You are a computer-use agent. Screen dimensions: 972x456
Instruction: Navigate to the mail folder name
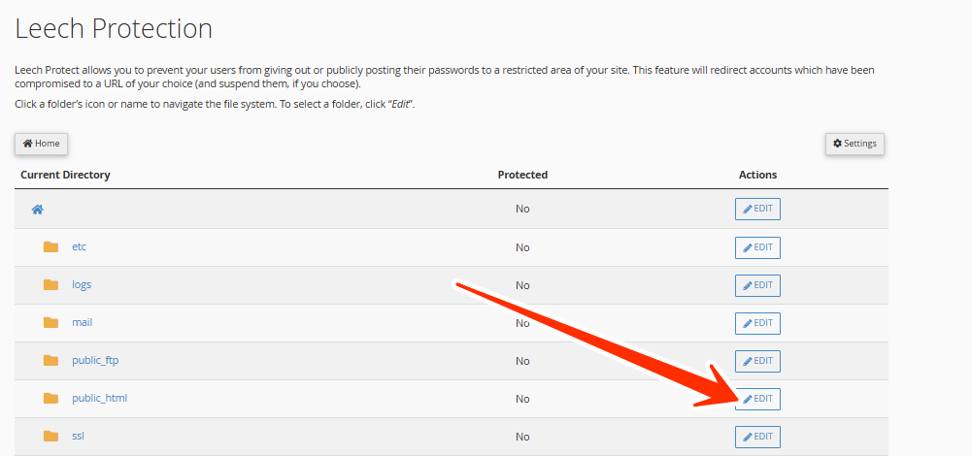83,323
